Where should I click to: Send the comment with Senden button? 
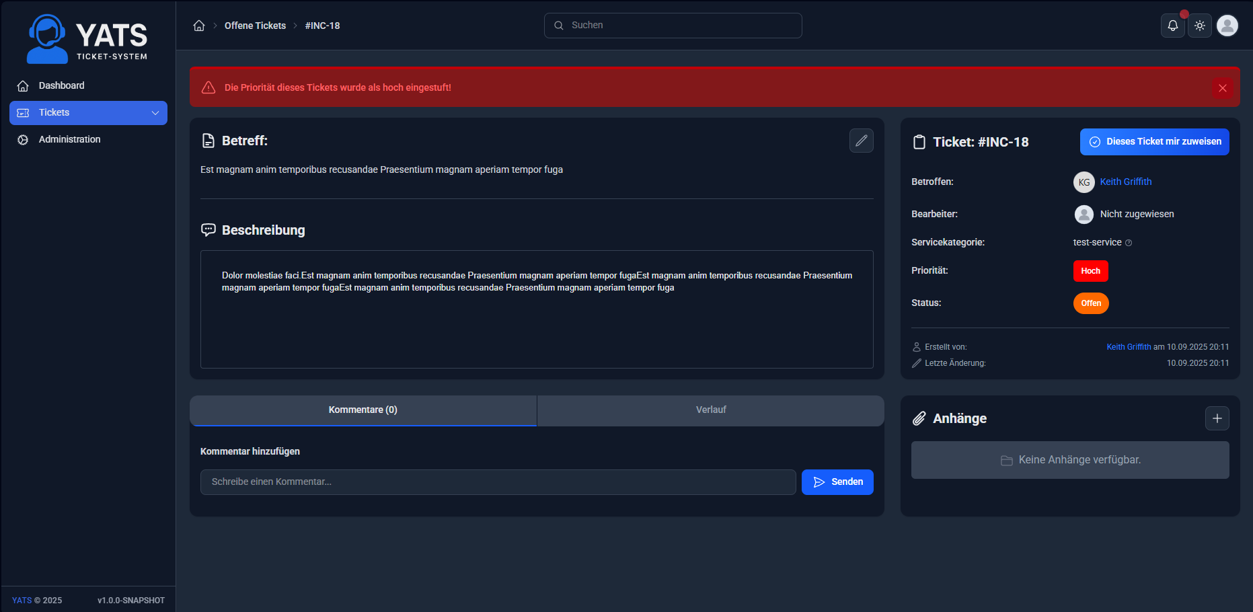837,482
